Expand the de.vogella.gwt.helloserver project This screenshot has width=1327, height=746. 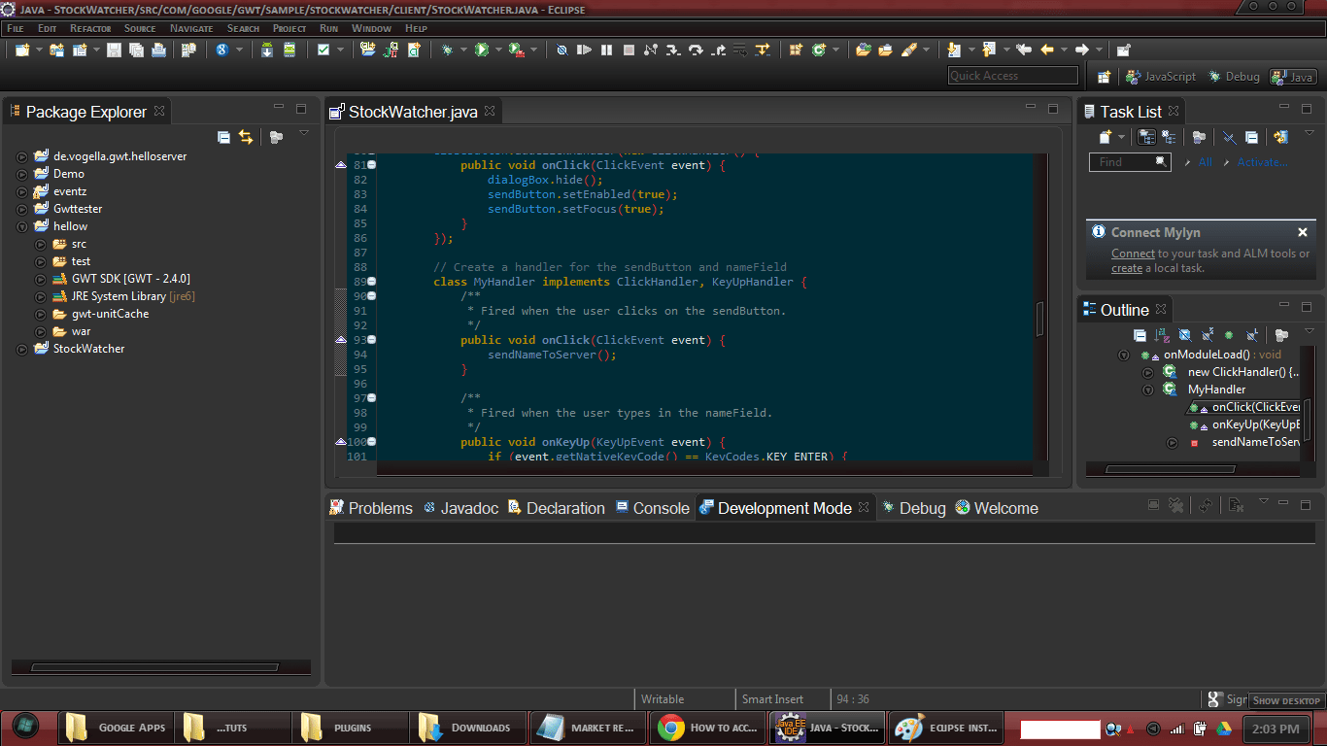[22, 156]
